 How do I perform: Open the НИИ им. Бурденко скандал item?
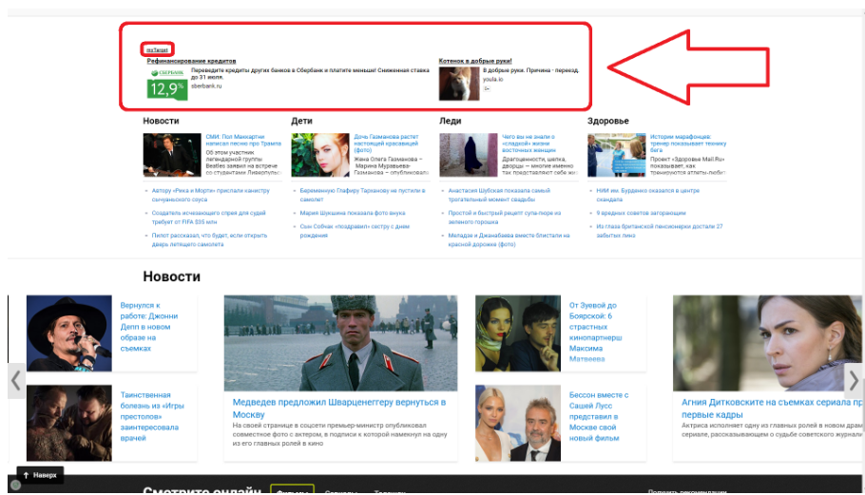pyautogui.click(x=647, y=195)
